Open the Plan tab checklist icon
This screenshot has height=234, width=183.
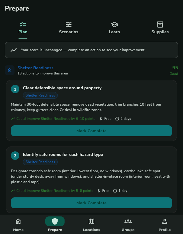(23, 25)
